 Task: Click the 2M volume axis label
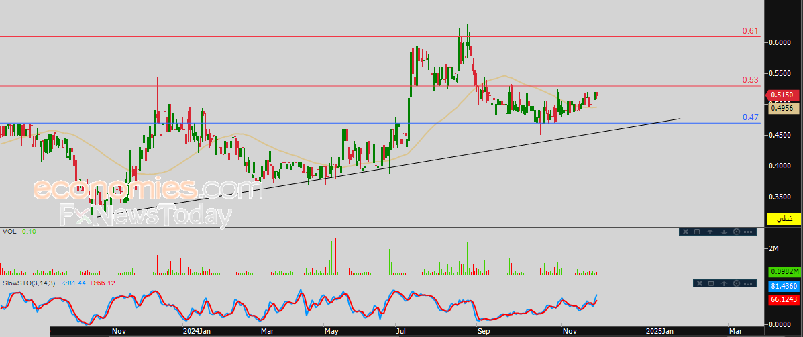[x=773, y=248]
